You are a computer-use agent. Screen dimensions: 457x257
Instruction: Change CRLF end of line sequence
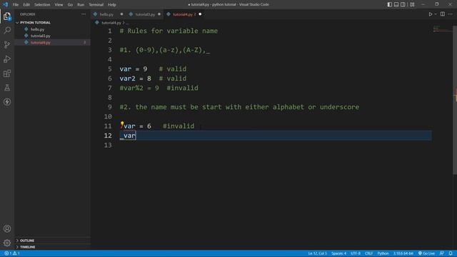tap(368, 253)
